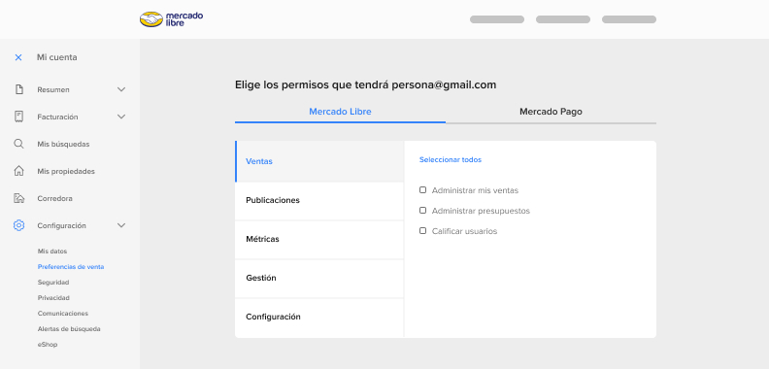This screenshot has height=369, width=769.
Task: Check Calificar usuarios
Action: [x=422, y=231]
